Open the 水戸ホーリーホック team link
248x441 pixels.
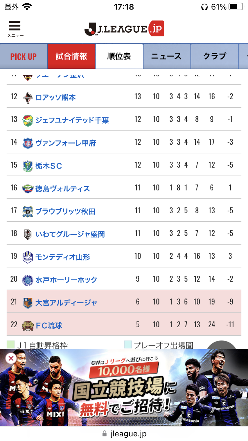(66, 280)
